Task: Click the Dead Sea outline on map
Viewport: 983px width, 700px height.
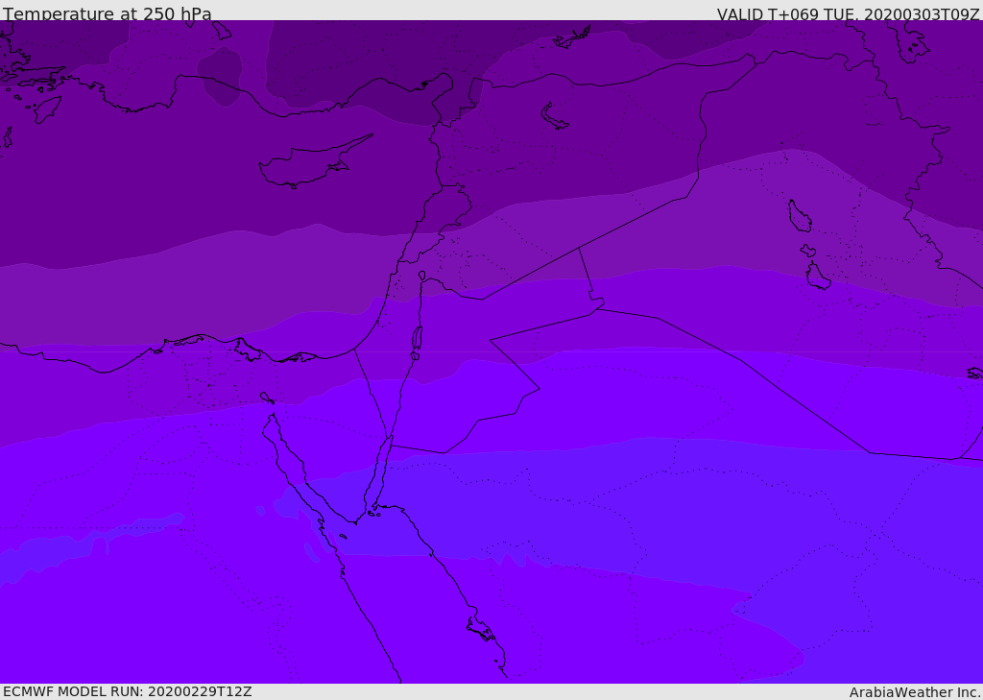Action: (x=417, y=342)
